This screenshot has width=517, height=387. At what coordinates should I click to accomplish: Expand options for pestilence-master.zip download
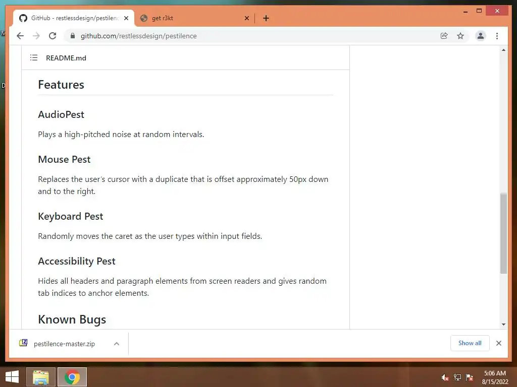coord(117,344)
